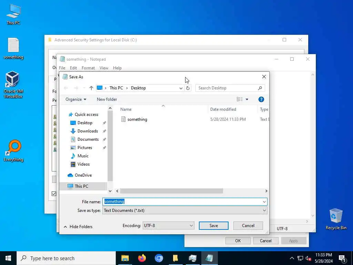Open the notification center icon
Image resolution: width=353 pixels, height=265 pixels.
(x=342, y=258)
